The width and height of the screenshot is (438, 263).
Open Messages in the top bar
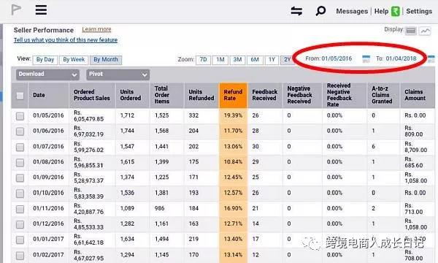[352, 11]
